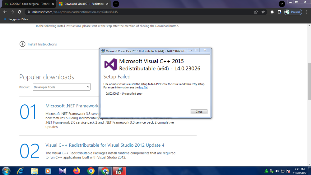Open the taskbar clock showing 2:41 PM
This screenshot has width=311, height=175.
[300, 171]
